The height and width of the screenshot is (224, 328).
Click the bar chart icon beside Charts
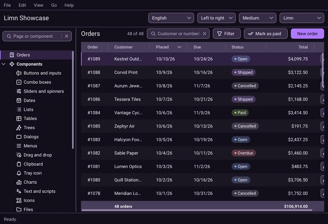pyautogui.click(x=19, y=182)
